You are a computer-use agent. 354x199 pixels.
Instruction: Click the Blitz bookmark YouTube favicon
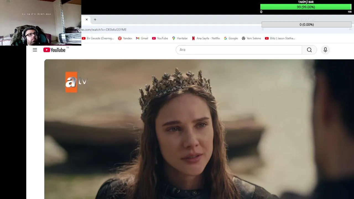click(267, 38)
